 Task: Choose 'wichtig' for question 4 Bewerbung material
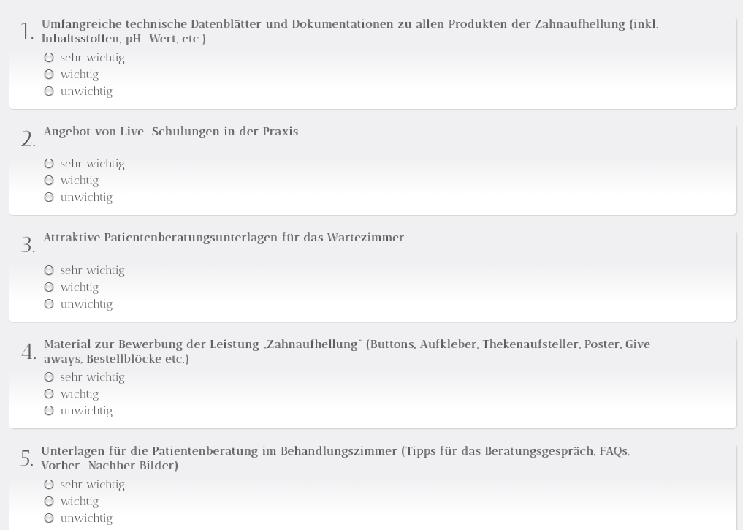pyautogui.click(x=49, y=394)
